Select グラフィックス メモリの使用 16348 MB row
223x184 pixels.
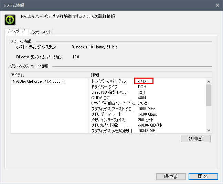[148, 131]
